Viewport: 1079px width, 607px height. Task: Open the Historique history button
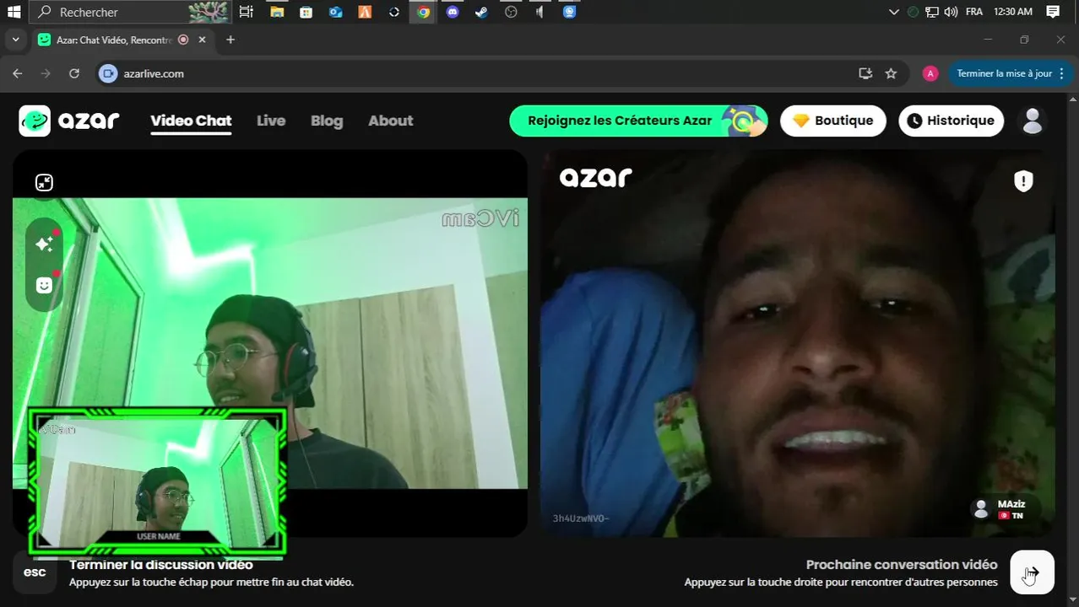point(952,121)
